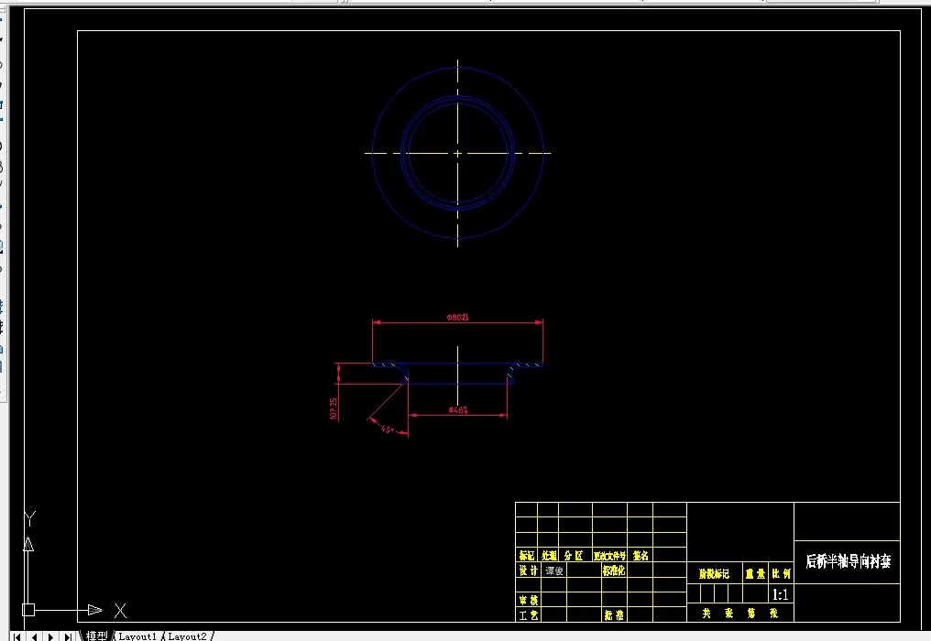
Task: Select the 后桥半轴导向衬套 title text
Action: click(848, 561)
